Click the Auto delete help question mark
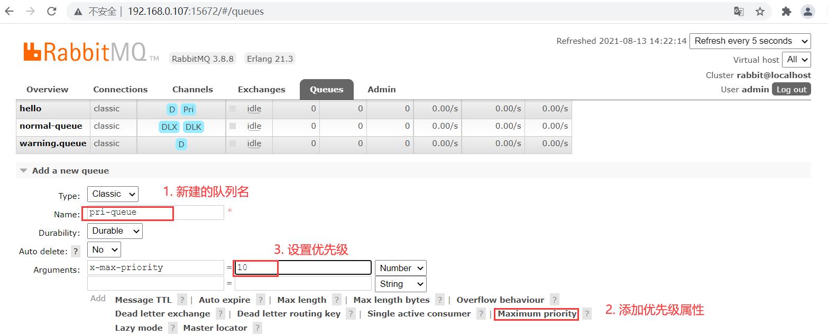Screen dimensions: 828x336 76,251
